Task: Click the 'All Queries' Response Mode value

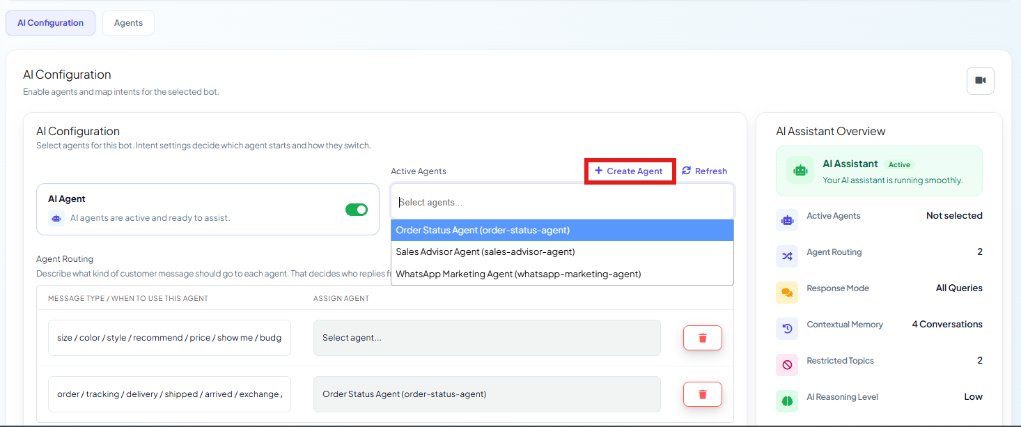Action: 959,288
